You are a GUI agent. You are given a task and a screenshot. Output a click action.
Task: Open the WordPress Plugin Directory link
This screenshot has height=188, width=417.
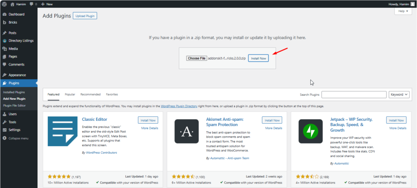(179, 106)
